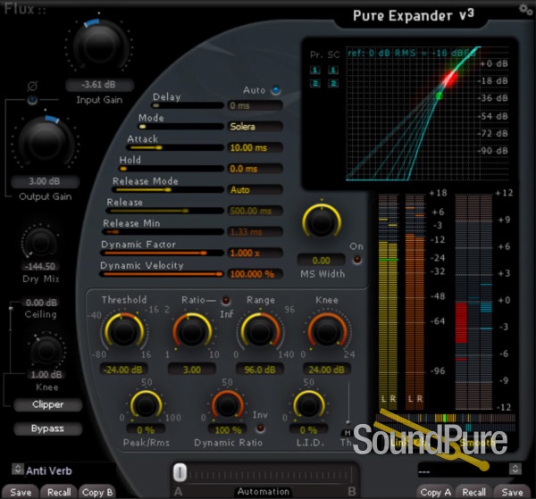Click the MS Width value 0.00
Viewport: 536px width, 499px height.
point(321,261)
